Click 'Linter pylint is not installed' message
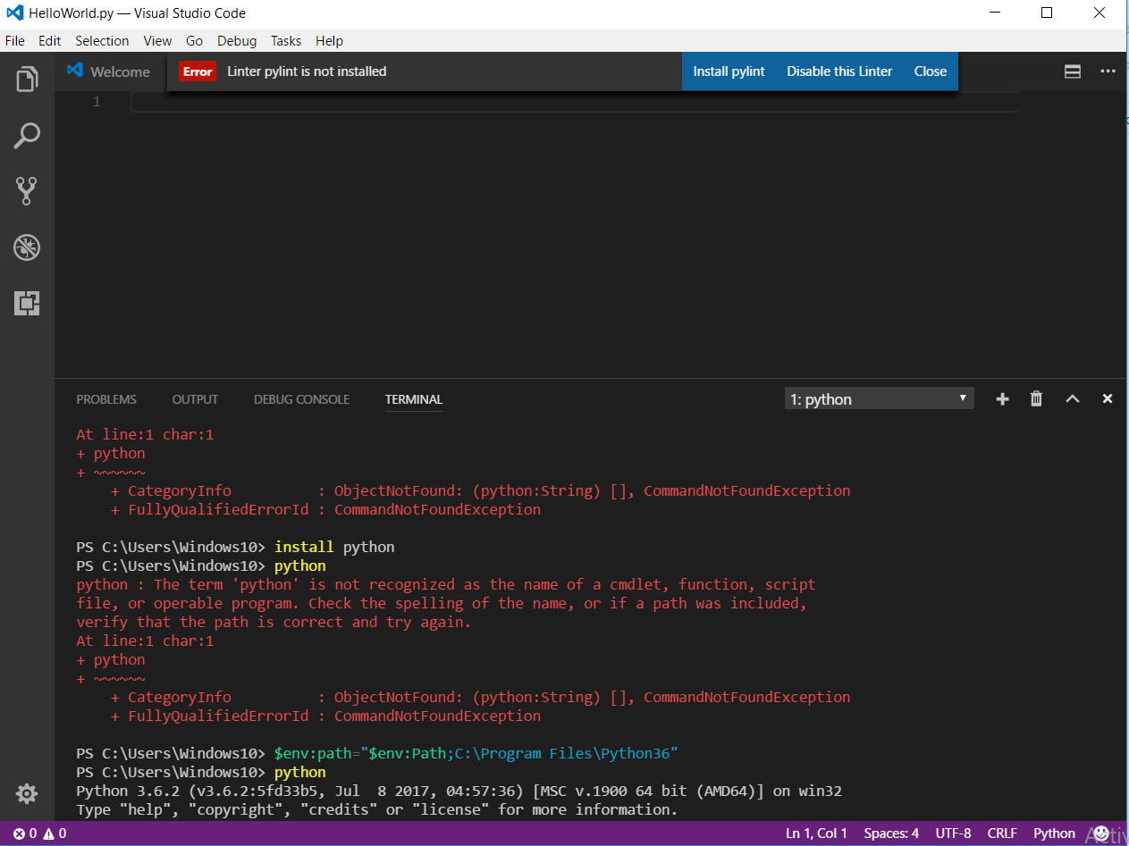This screenshot has height=846, width=1129. click(307, 71)
